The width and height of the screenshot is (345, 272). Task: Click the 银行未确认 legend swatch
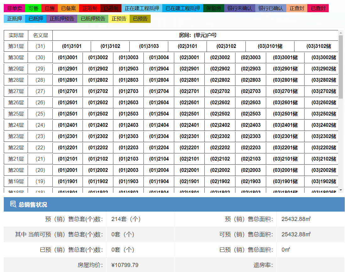pyautogui.click(x=240, y=8)
